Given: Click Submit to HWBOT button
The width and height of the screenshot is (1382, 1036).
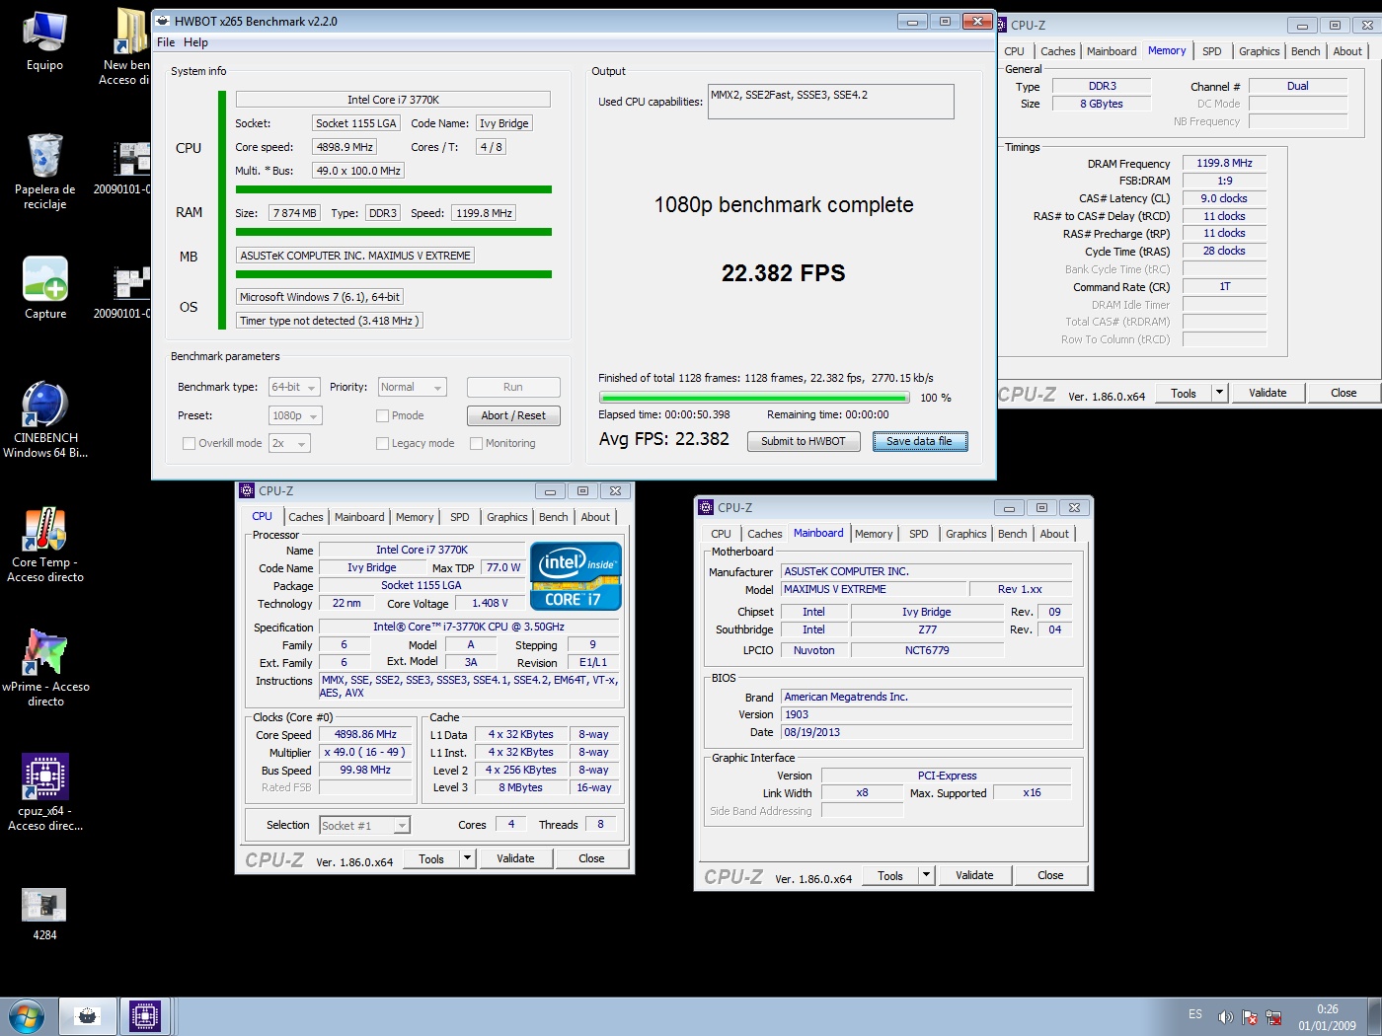Looking at the screenshot, I should click(803, 441).
